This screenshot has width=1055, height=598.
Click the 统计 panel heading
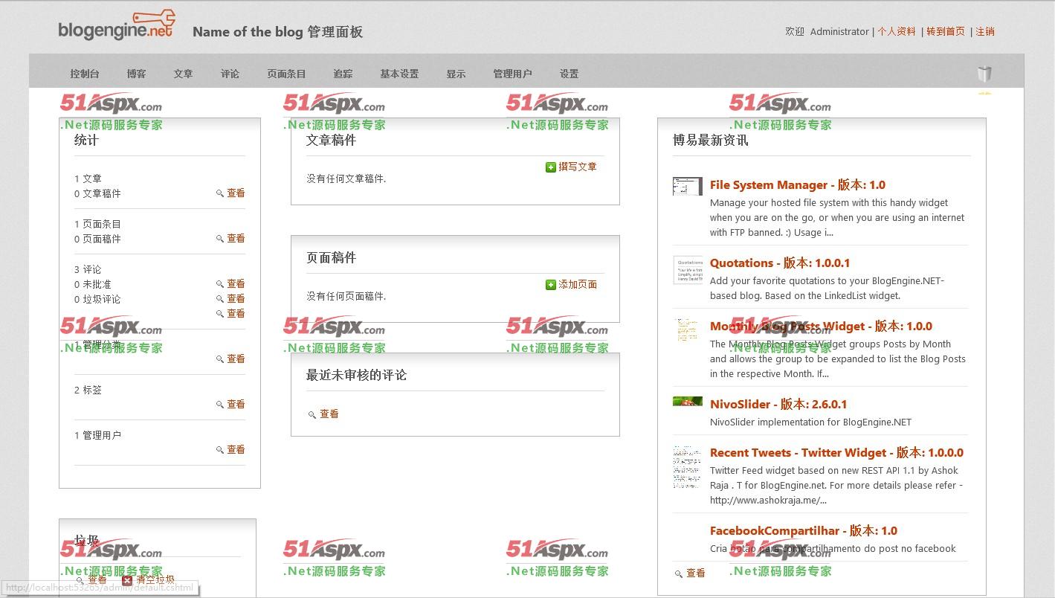(x=86, y=140)
